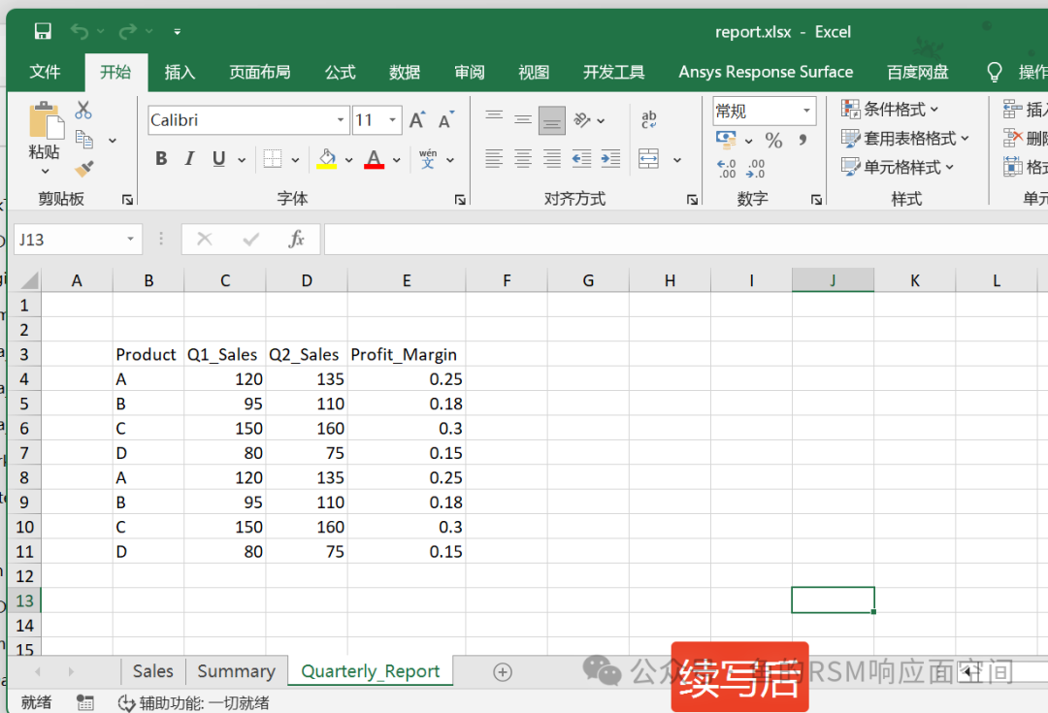Click the Decrease Decimal icon
Image resolution: width=1048 pixels, height=713 pixels.
756,169
